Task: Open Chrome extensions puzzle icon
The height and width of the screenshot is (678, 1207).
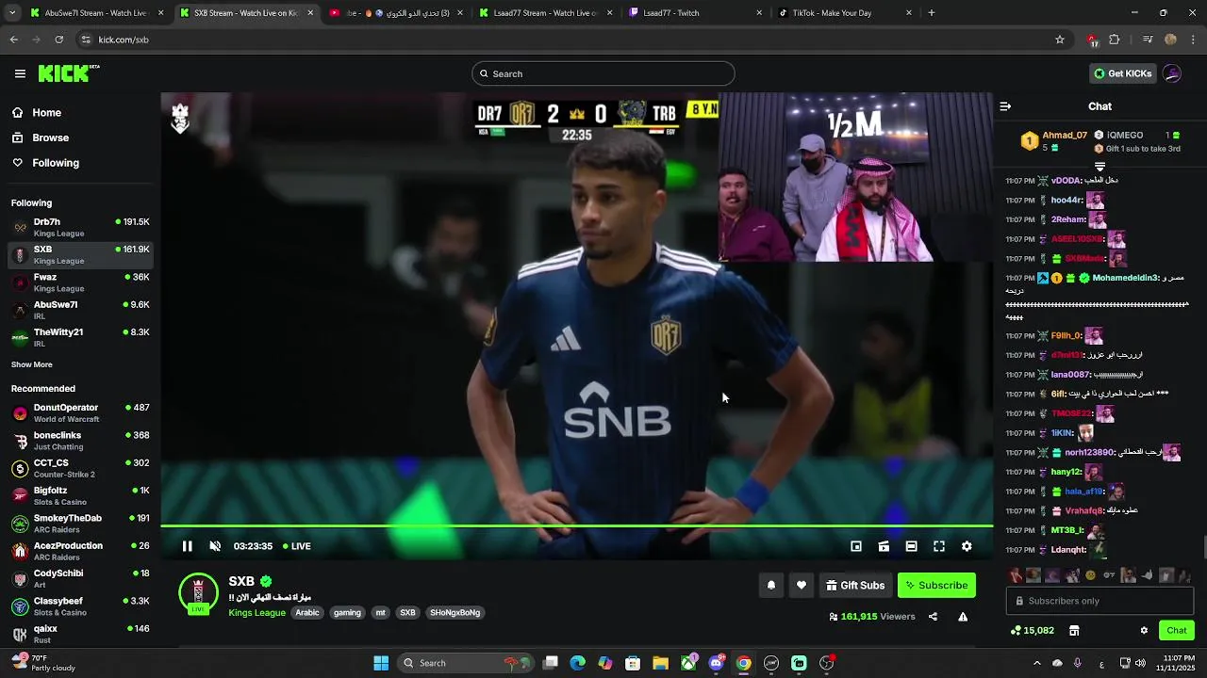Action: [1115, 40]
